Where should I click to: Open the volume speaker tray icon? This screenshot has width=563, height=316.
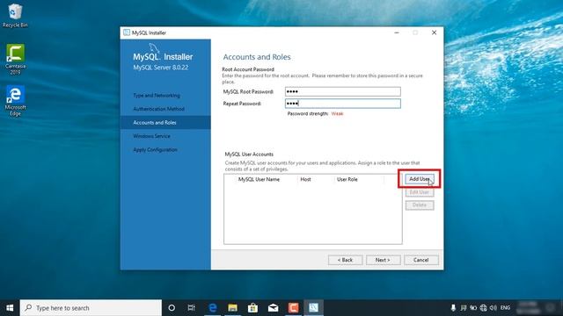(x=494, y=308)
